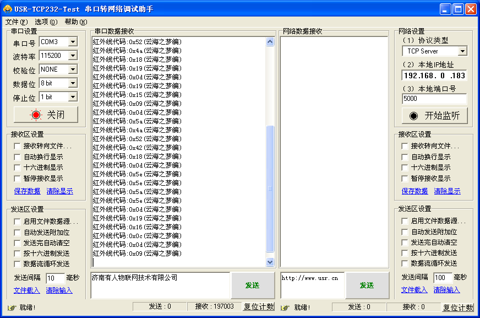
Task: Check 按十六进制发送 in serial send settings
Action: [x=18, y=253]
